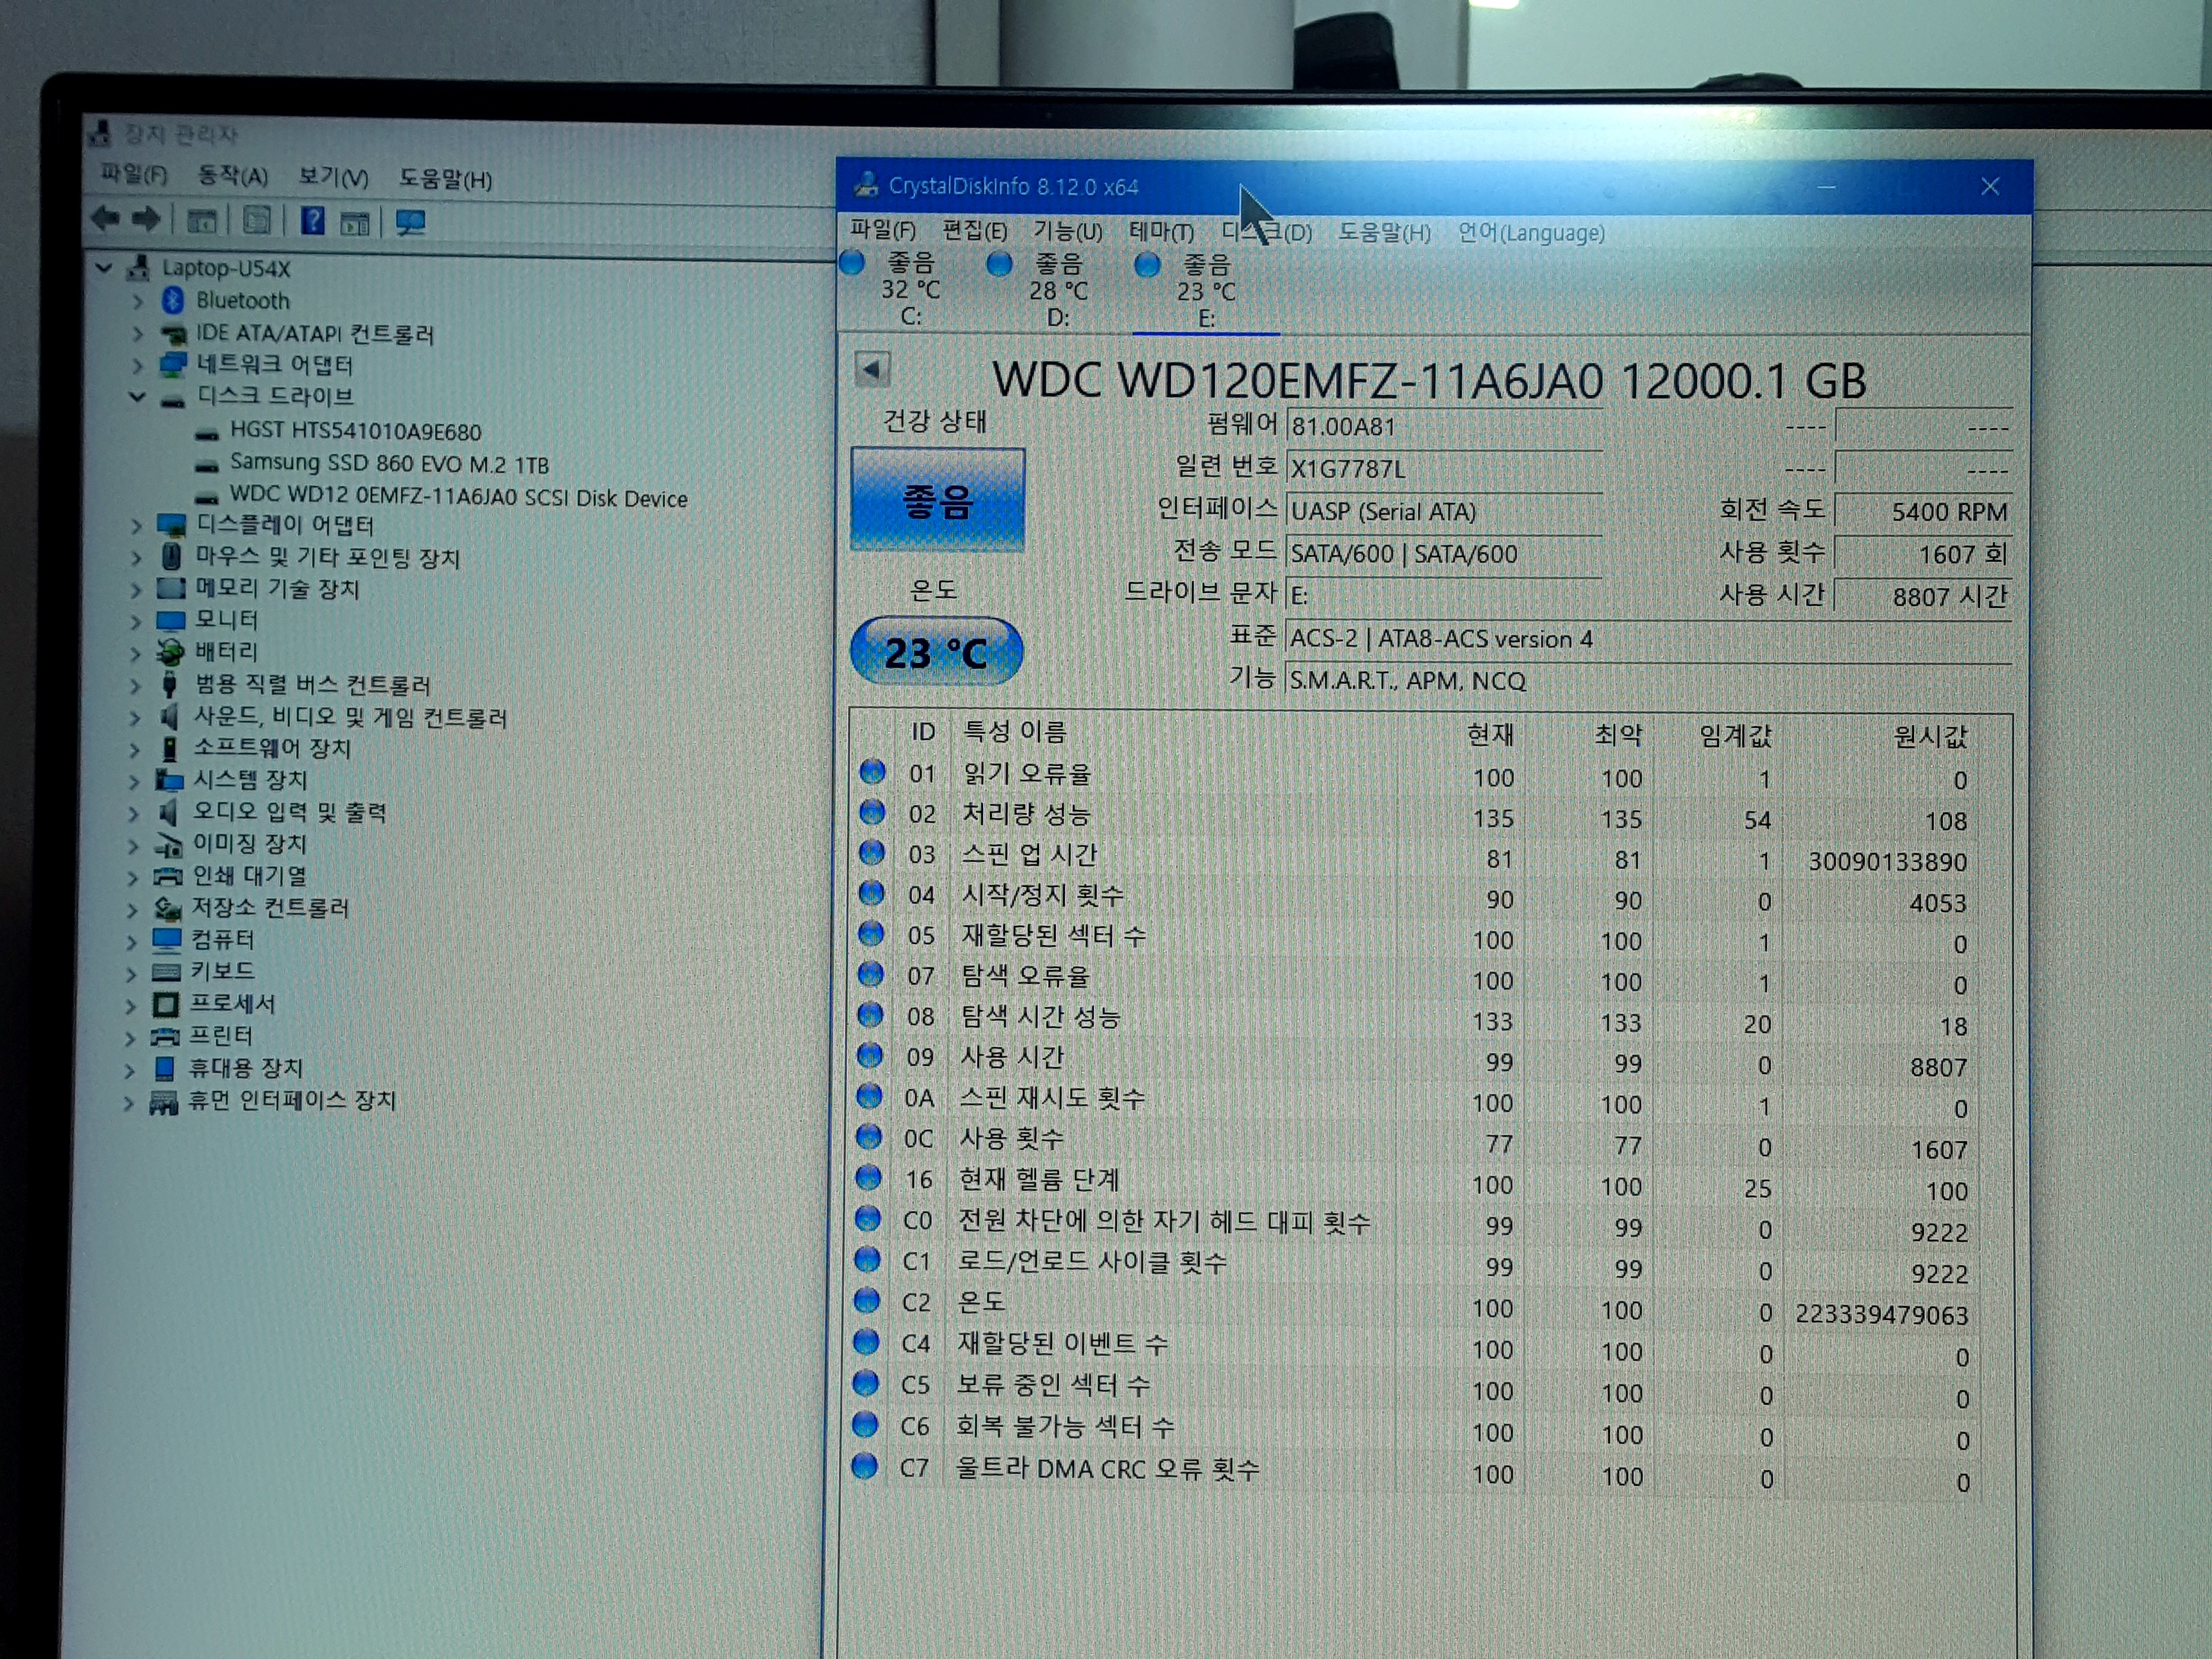Open the 언어(Language) menu
This screenshot has height=1659, width=2212.
tap(1530, 233)
